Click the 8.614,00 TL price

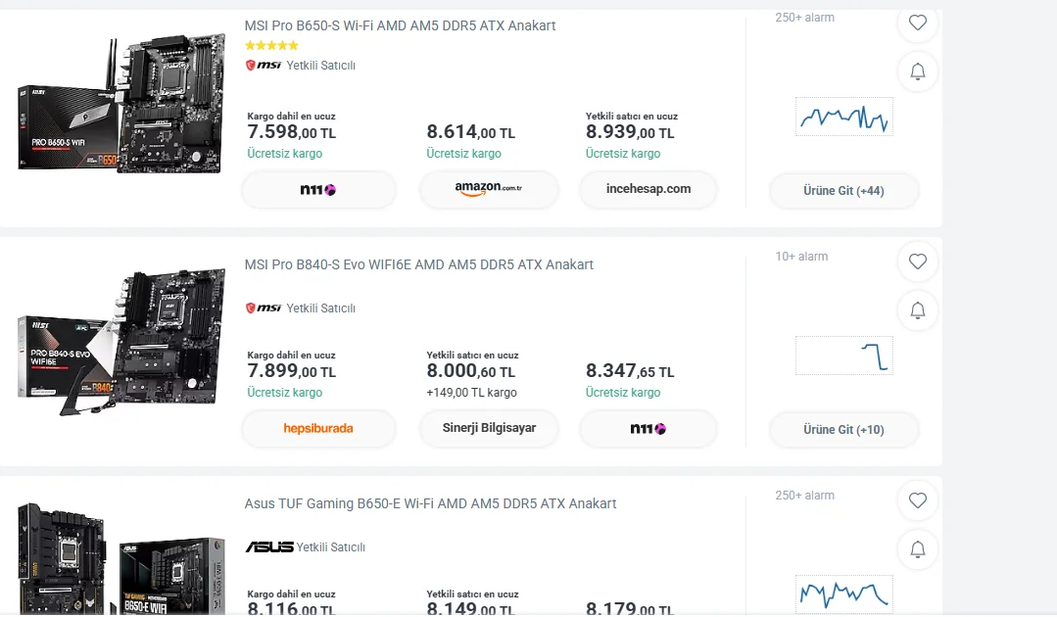click(470, 132)
